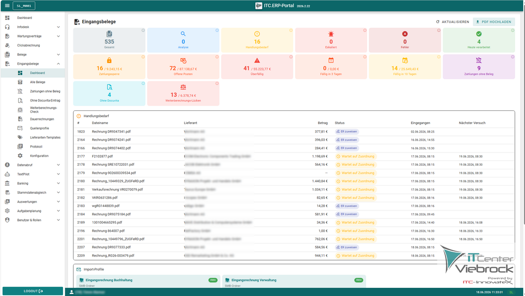The width and height of the screenshot is (525, 296).
Task: Open Zahlungen ohne Beleg purple card icon
Action: 479,60
